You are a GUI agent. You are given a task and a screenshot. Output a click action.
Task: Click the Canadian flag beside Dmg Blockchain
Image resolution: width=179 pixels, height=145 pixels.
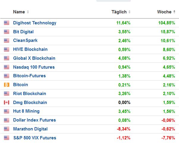pyautogui.click(x=7, y=103)
